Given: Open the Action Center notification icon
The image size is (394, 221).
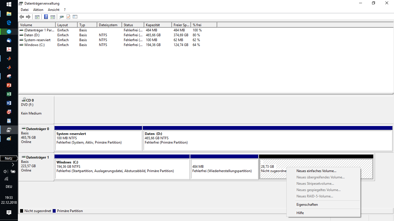Looking at the screenshot, I should tap(9, 212).
